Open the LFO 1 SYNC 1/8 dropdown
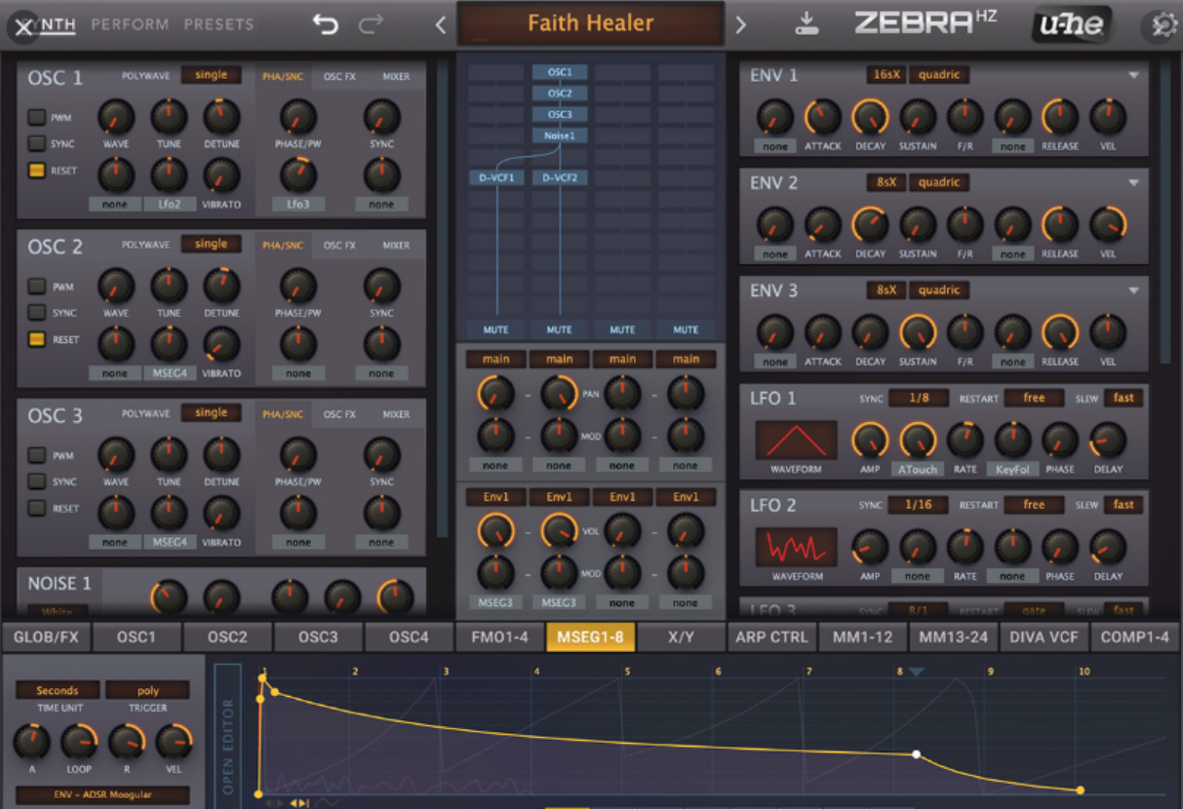 (x=920, y=399)
